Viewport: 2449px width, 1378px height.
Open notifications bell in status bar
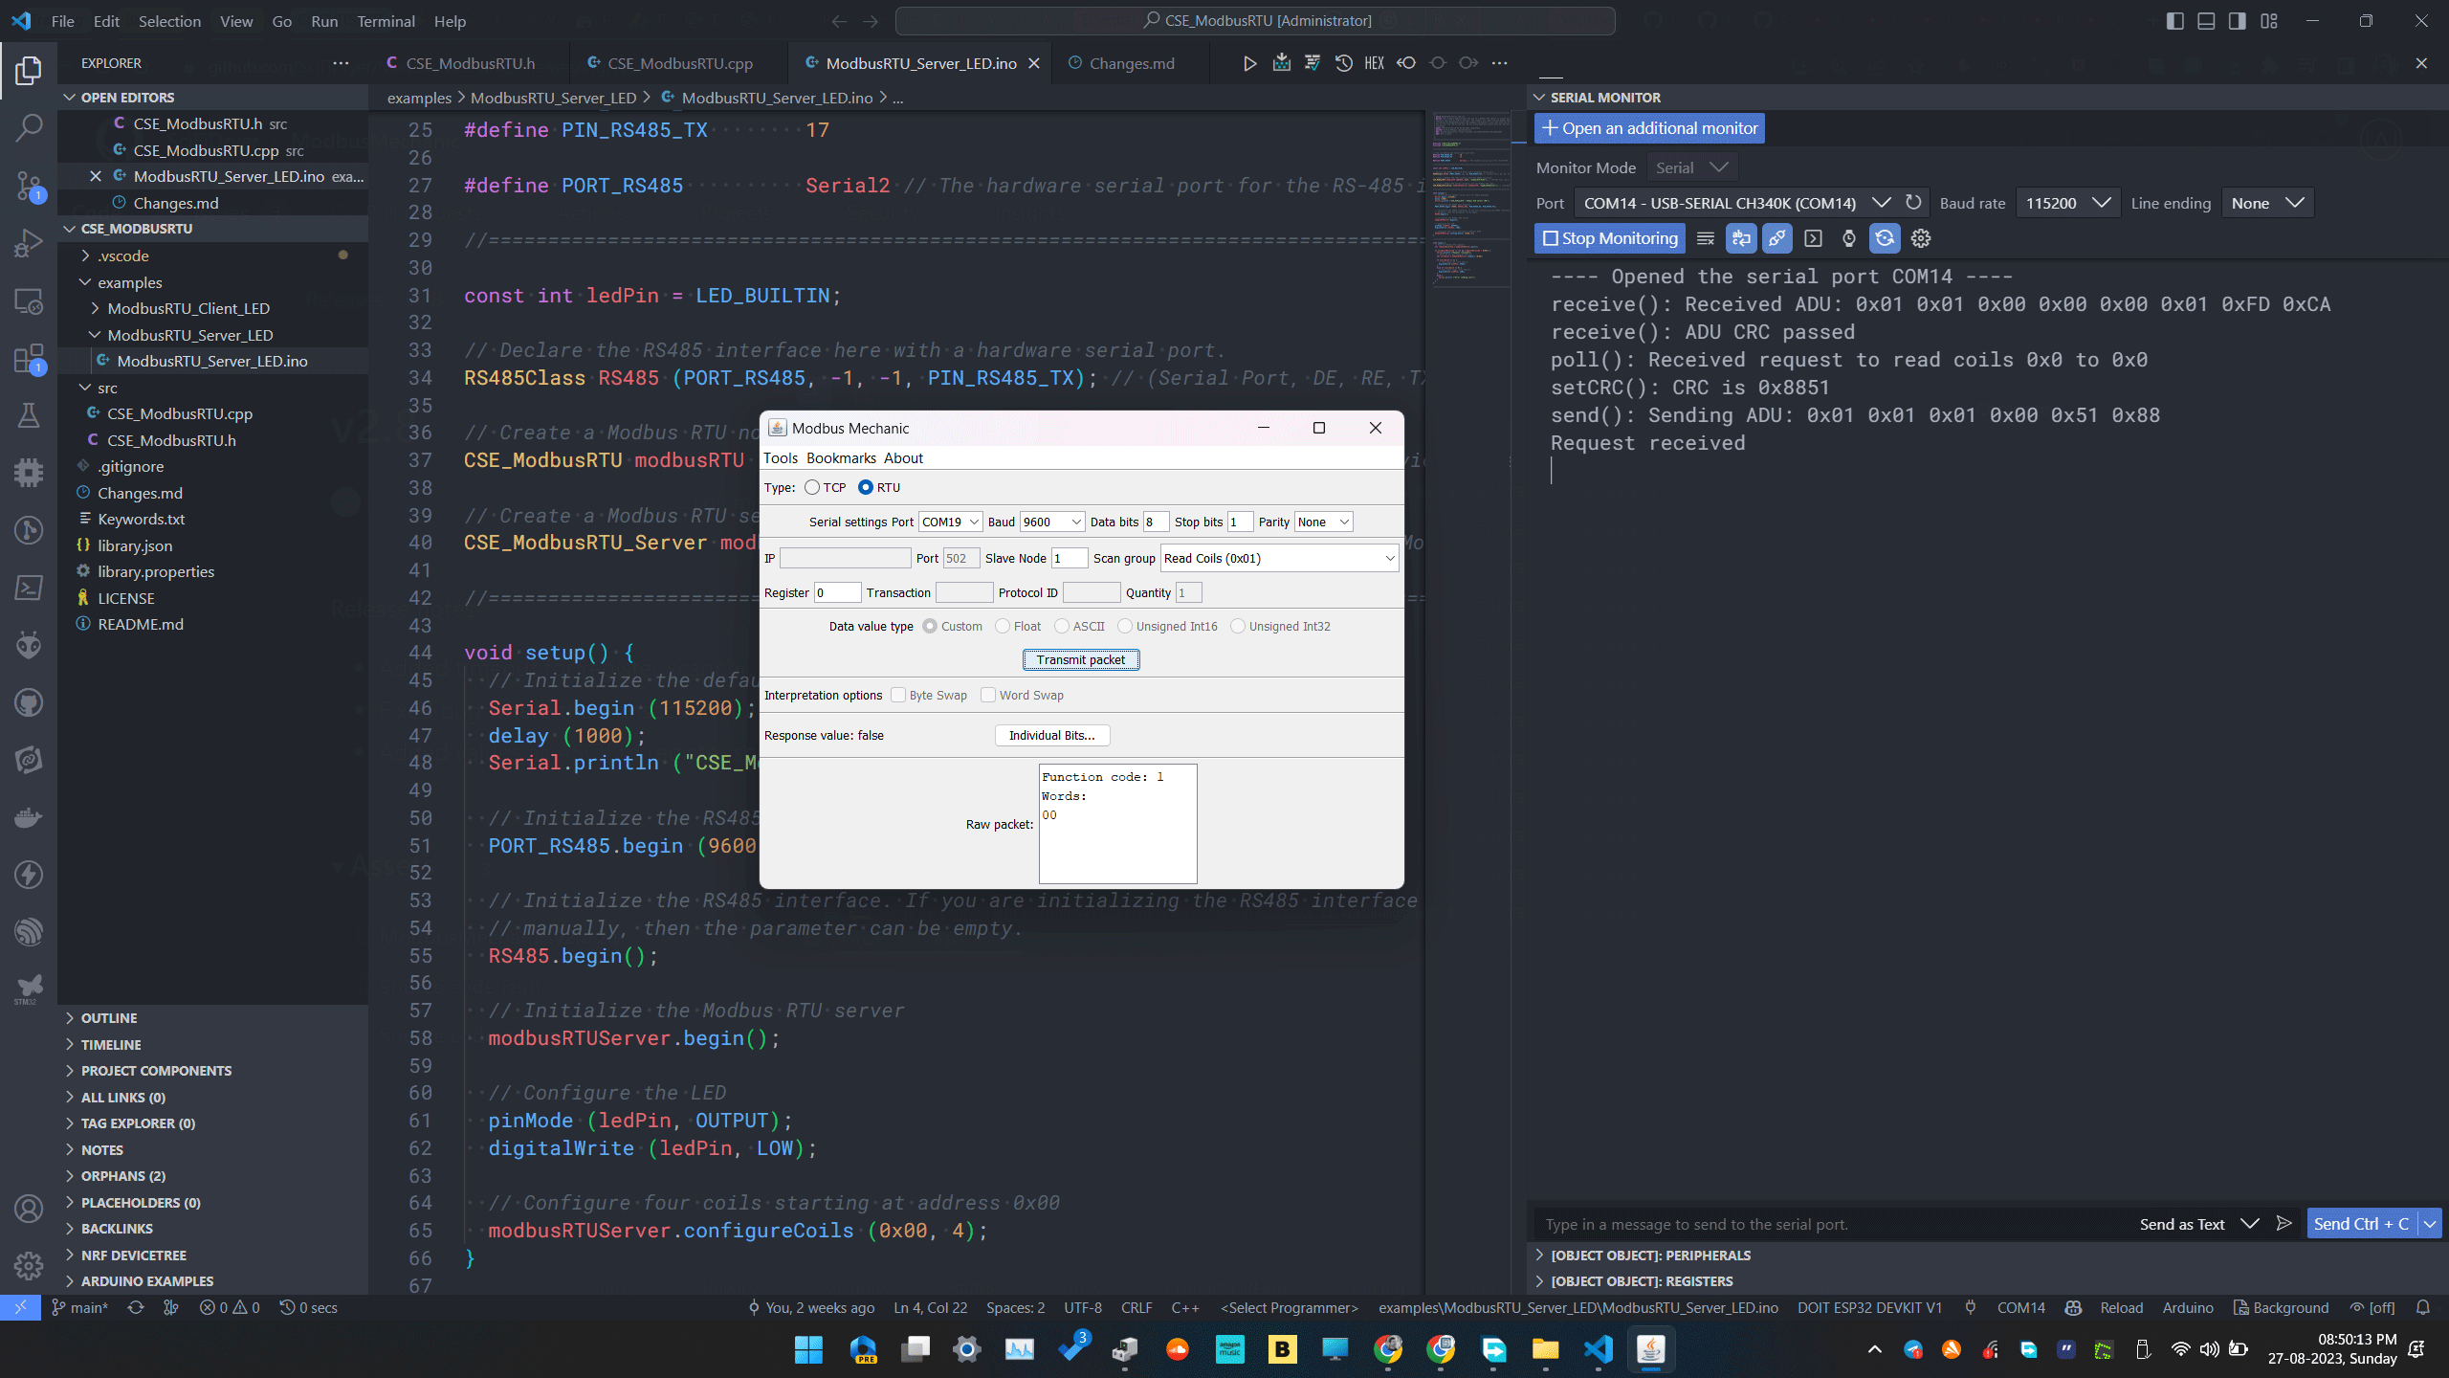tap(2423, 1307)
